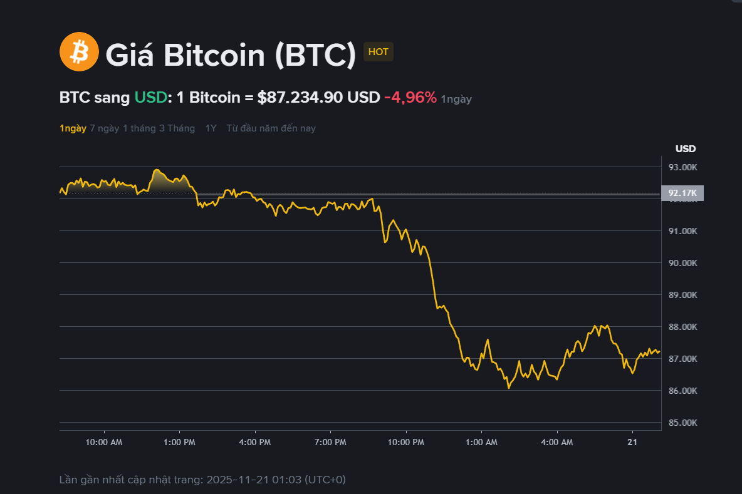The image size is (742, 494).
Task: Click the HOT badge beside the title
Action: coord(378,52)
